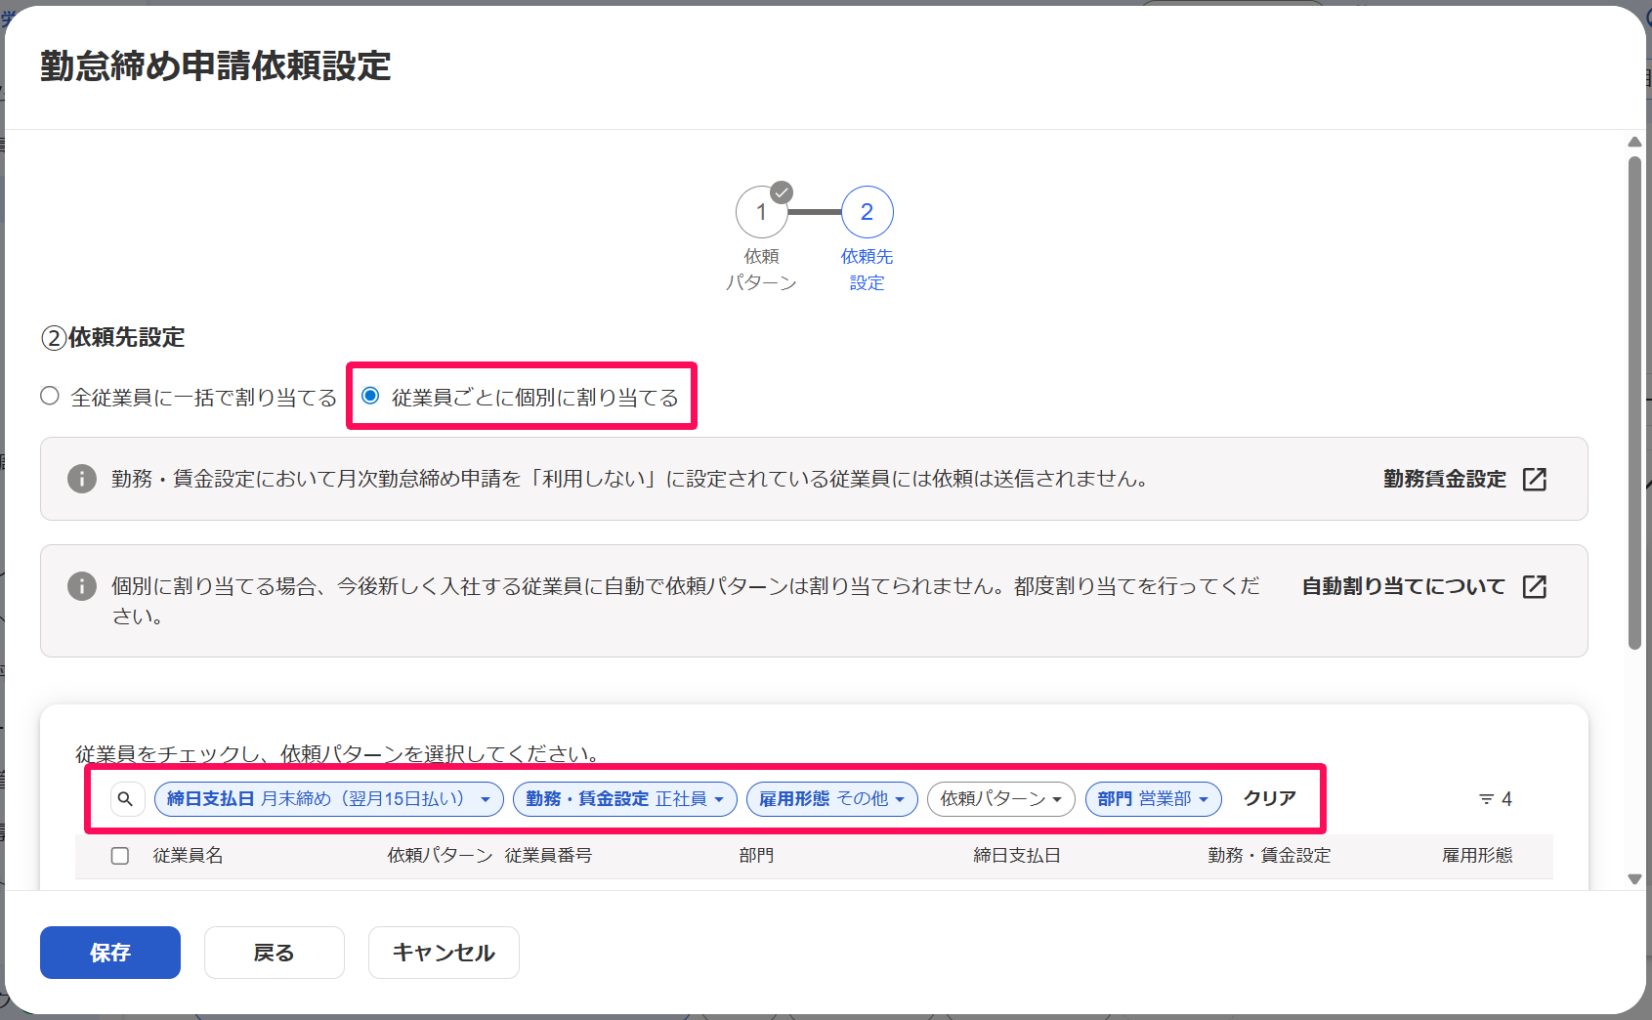Select 全従業員に一括で割り当てる radio button

tap(50, 396)
